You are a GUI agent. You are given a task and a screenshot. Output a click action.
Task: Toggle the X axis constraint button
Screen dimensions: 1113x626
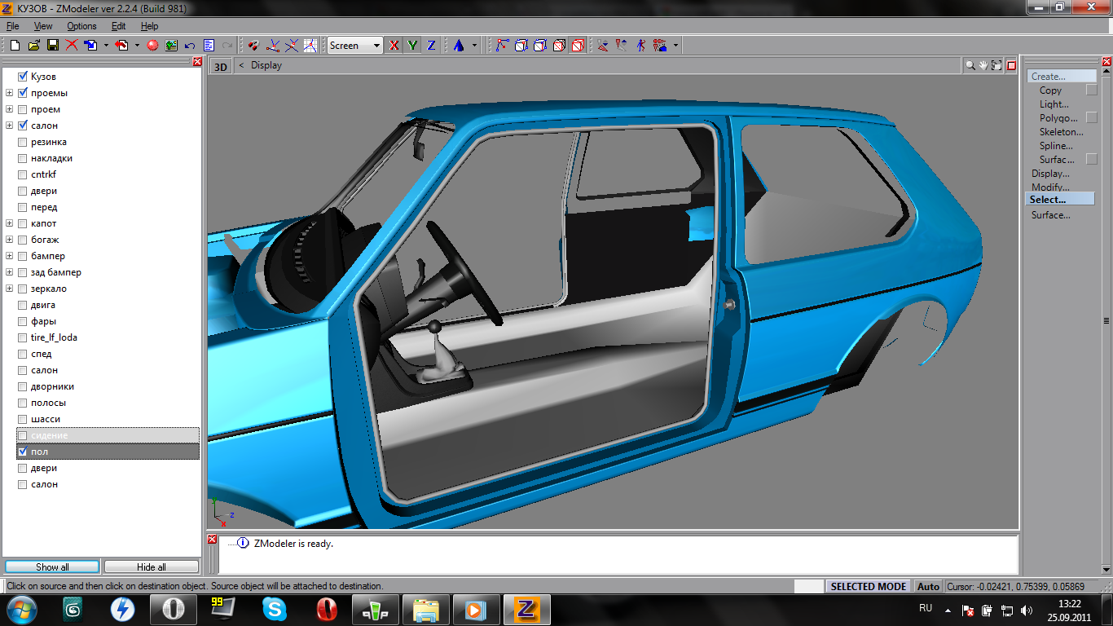point(394,46)
